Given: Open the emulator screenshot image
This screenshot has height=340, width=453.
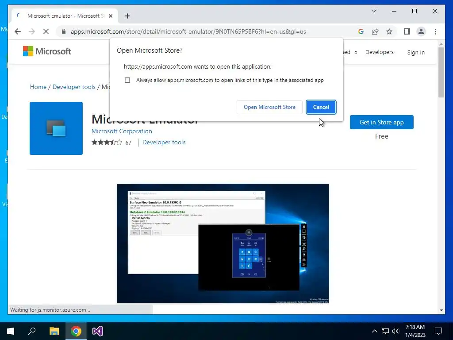Looking at the screenshot, I should [223, 243].
